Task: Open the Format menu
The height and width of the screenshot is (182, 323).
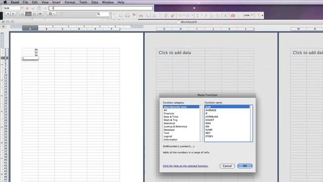Action: 70,2
